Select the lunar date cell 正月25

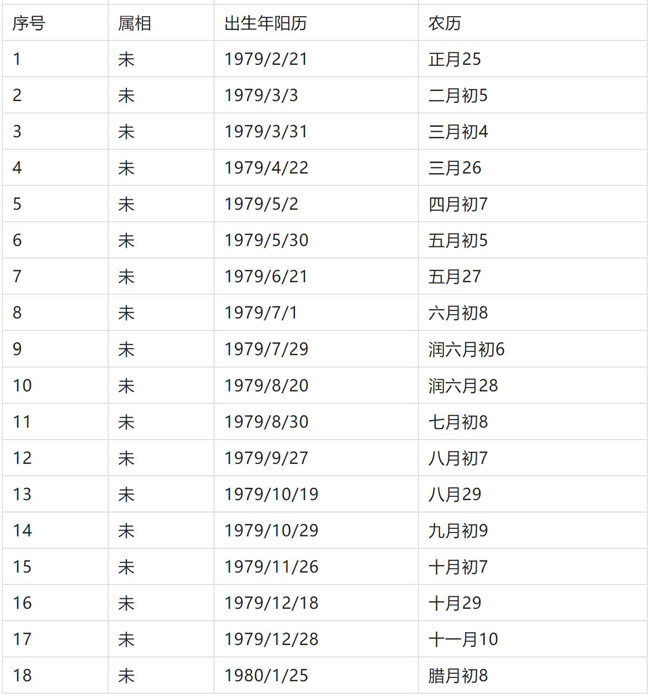click(x=532, y=59)
